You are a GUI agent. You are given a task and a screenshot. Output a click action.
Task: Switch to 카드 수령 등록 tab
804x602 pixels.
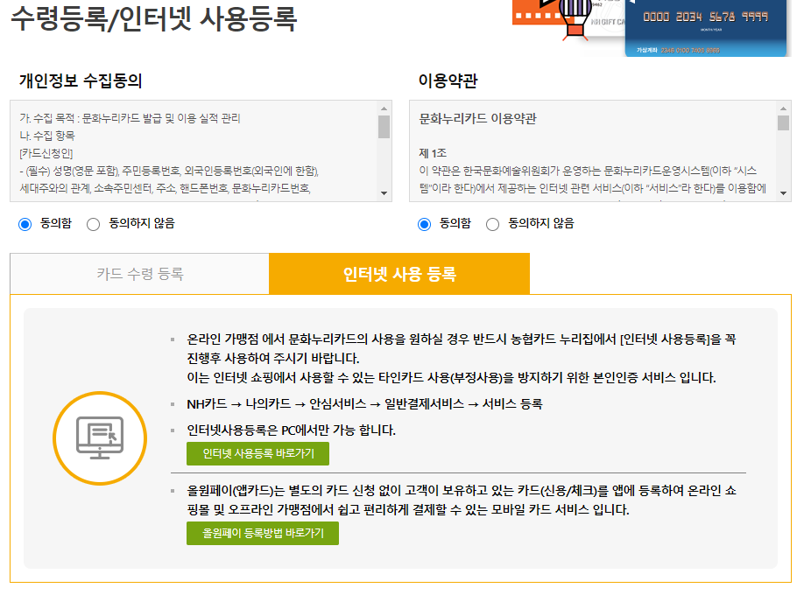tap(140, 274)
